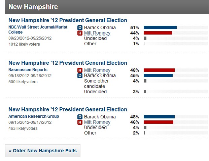Click the Mitt Romney link in the Rasmussen poll

pyautogui.click(x=97, y=70)
